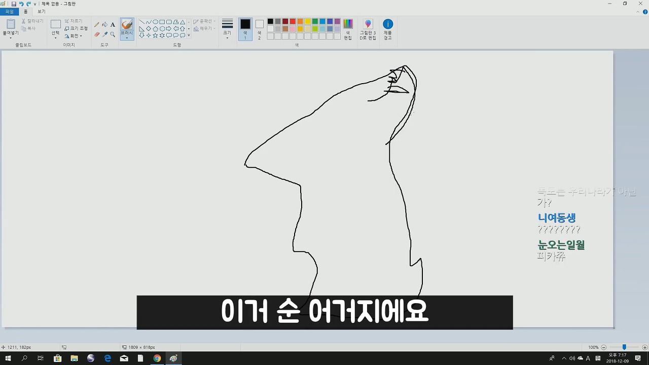Open the Size (크기) line thickness dropdown
This screenshot has height=365, width=649.
coord(227,29)
